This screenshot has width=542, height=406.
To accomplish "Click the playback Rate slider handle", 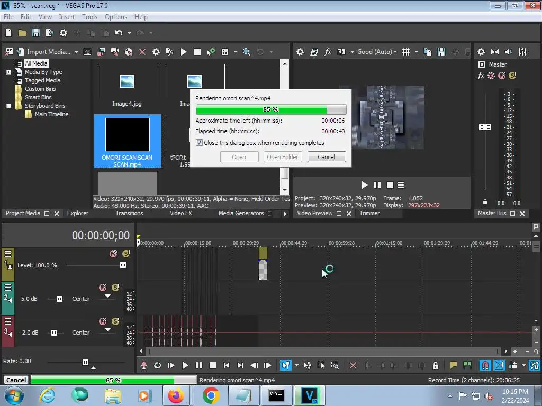I will tap(85, 362).
